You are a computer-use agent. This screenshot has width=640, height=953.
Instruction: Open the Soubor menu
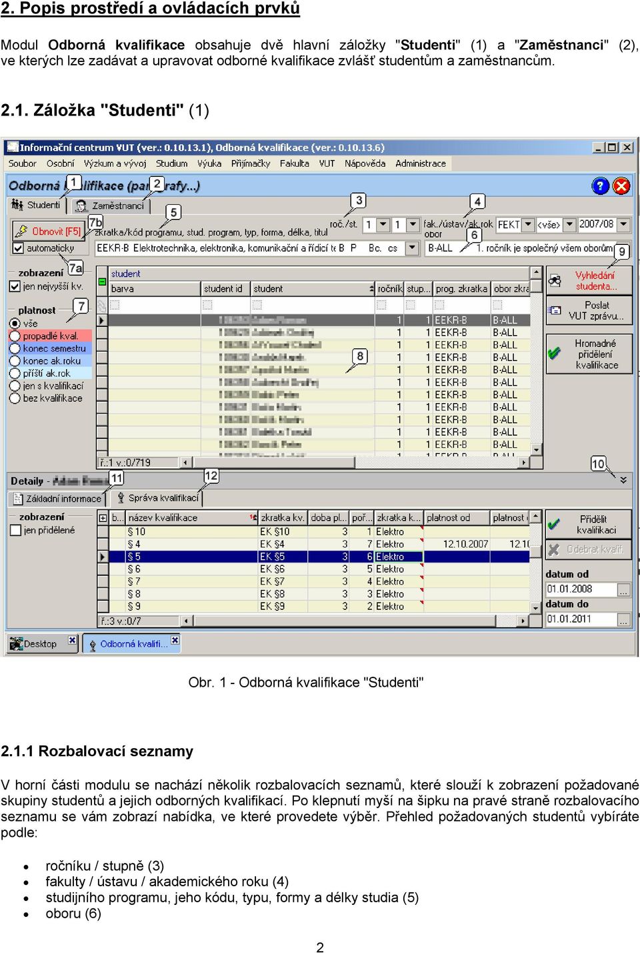click(22, 164)
